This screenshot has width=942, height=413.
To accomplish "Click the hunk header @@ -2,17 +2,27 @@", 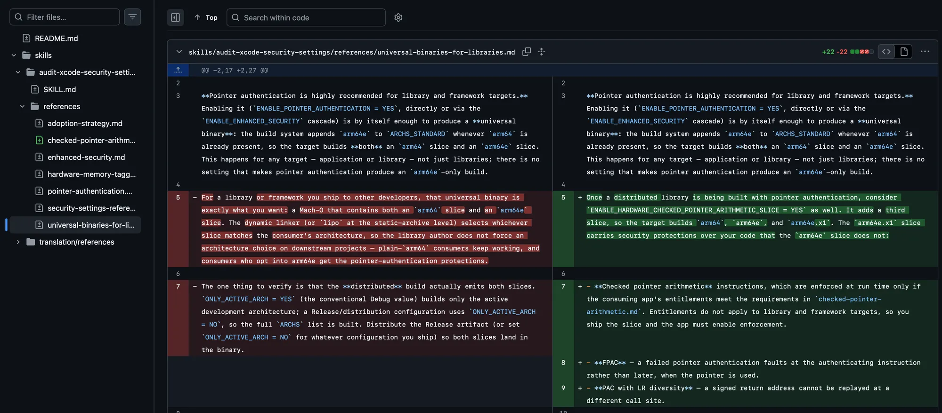I will pos(235,70).
